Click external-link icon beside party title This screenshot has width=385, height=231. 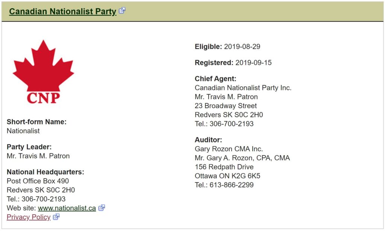click(122, 11)
